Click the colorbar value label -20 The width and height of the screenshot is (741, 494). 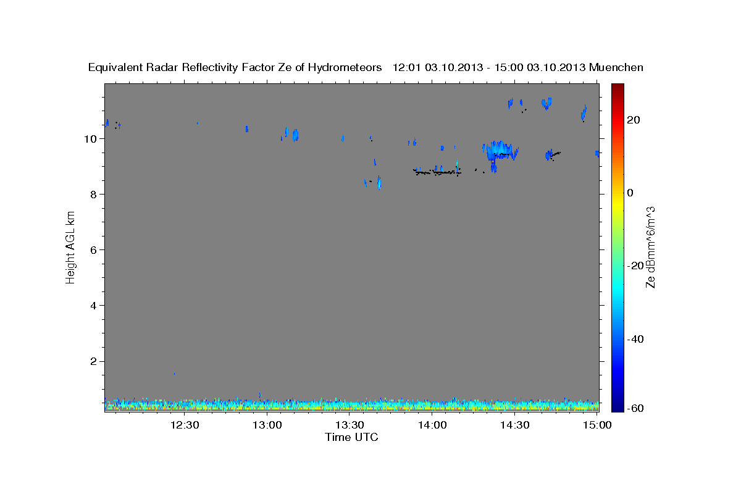[x=636, y=266]
